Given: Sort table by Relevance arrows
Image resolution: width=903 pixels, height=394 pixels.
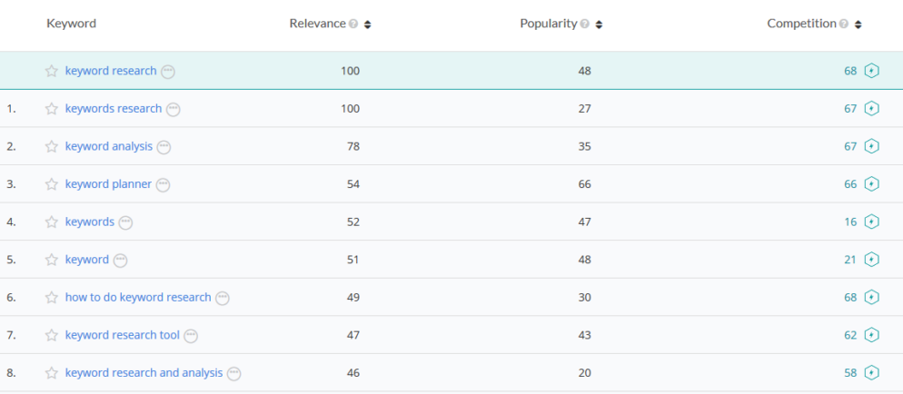Looking at the screenshot, I should pyautogui.click(x=367, y=25).
